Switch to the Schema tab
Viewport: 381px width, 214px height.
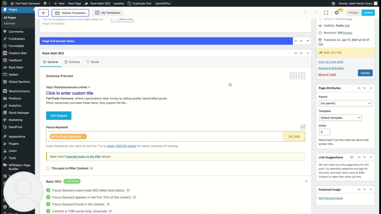click(72, 62)
